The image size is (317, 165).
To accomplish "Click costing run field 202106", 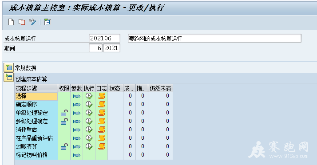I will pos(104,38).
